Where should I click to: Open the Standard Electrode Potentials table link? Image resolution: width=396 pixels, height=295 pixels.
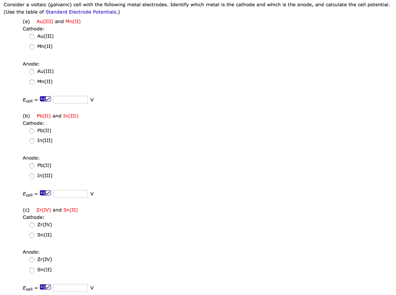tap(80, 12)
